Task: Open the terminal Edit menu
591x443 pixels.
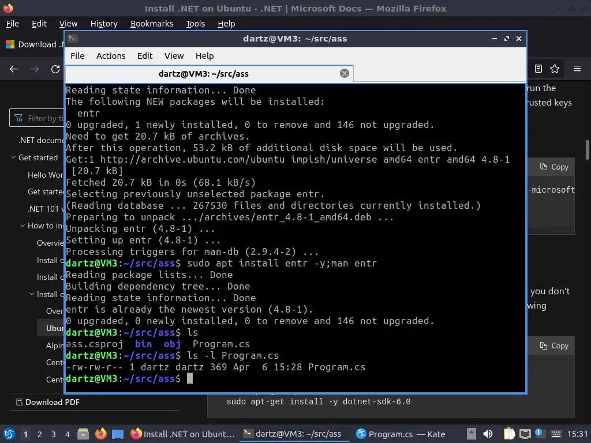Action: click(x=145, y=56)
